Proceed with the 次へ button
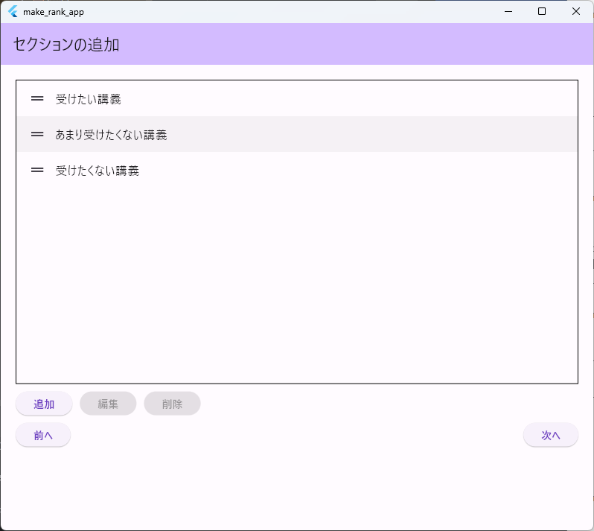This screenshot has width=594, height=531. coord(550,435)
